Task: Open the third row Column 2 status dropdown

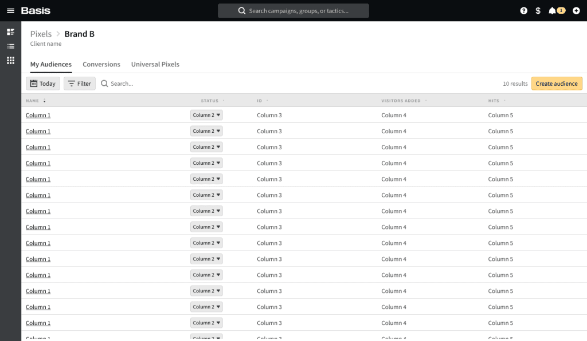Action: (206, 147)
